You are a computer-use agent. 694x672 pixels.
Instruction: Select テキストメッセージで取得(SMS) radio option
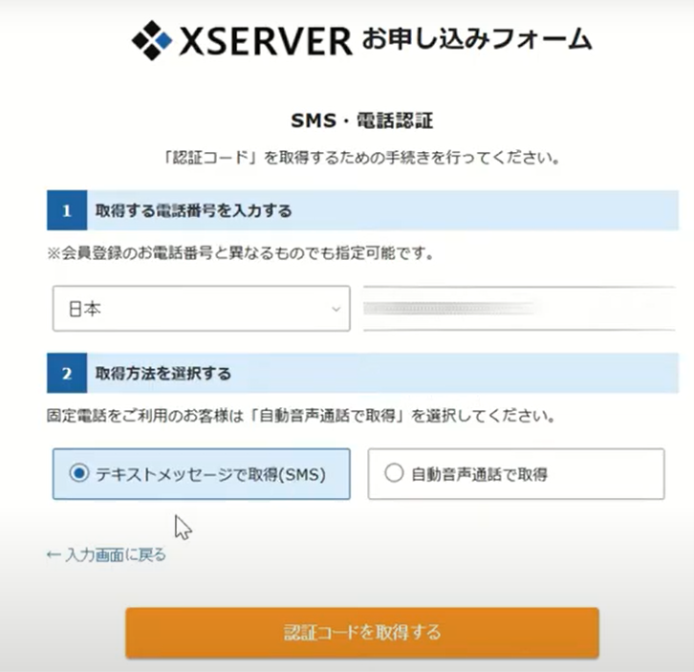[202, 474]
